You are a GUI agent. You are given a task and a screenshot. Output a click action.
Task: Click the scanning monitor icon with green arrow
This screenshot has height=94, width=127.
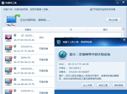coord(12,20)
